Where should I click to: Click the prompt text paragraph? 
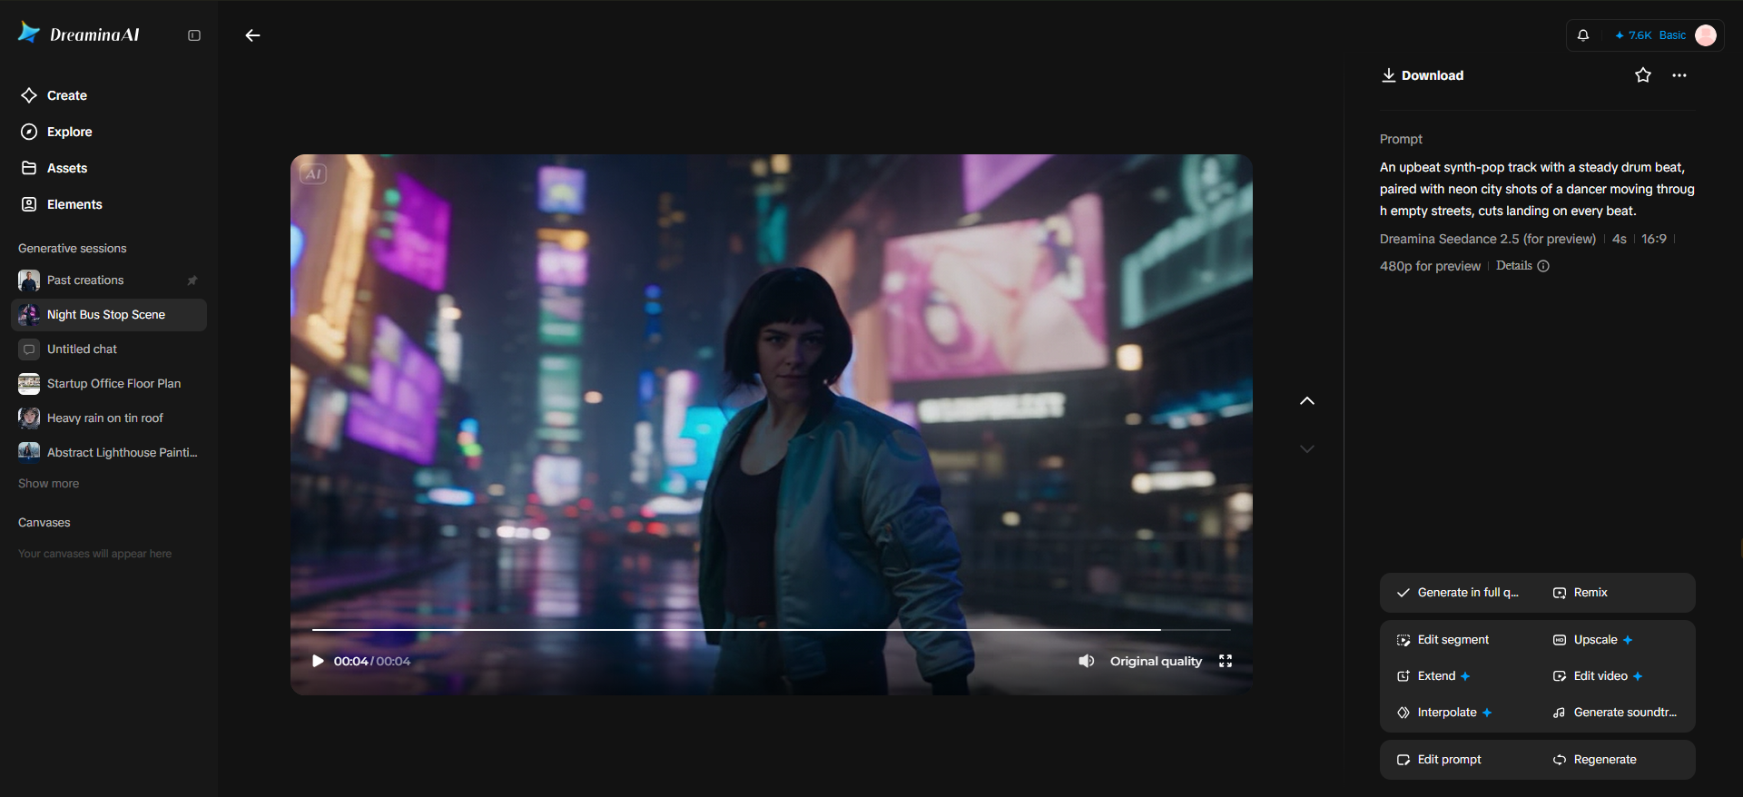[x=1537, y=189]
